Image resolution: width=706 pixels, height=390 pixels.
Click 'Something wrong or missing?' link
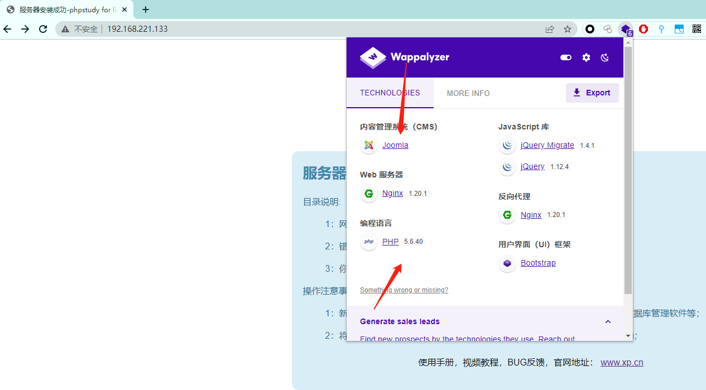404,290
